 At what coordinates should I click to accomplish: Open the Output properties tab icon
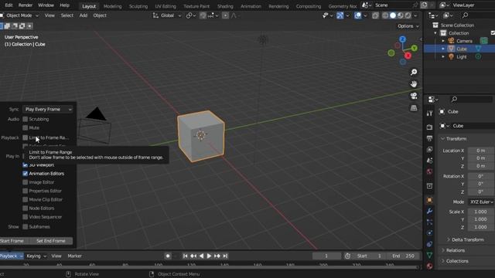[x=429, y=138]
